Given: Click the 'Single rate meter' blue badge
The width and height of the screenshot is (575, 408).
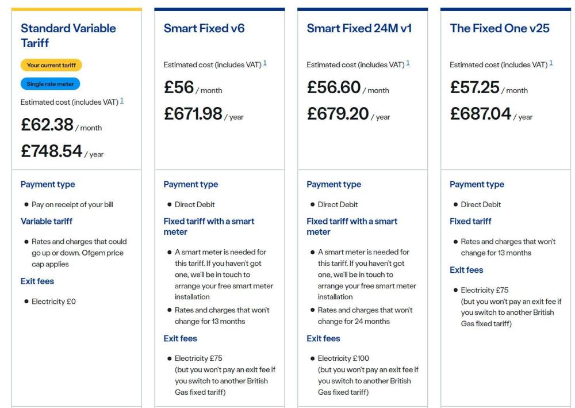Looking at the screenshot, I should [50, 84].
